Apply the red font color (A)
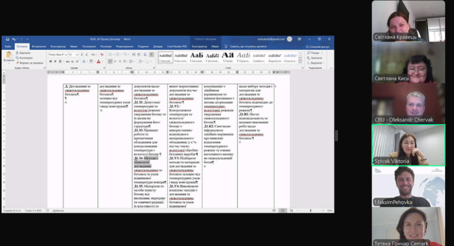Screen dimensions: 454x246 [x=99, y=61]
